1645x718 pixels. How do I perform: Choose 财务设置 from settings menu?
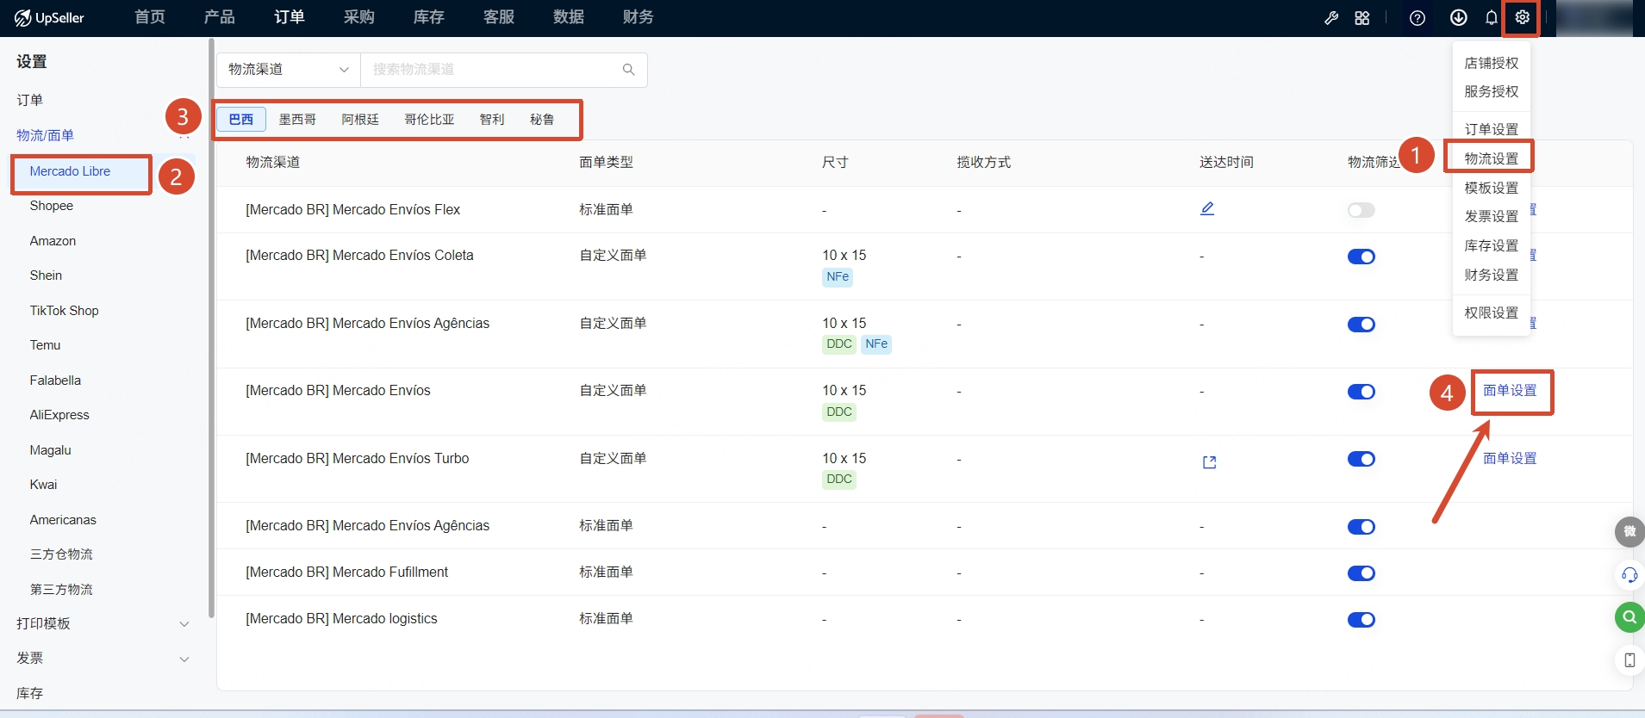tap(1492, 275)
